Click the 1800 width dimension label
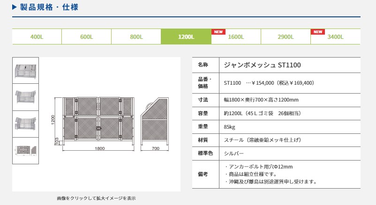376x205 pixels. click(x=100, y=148)
